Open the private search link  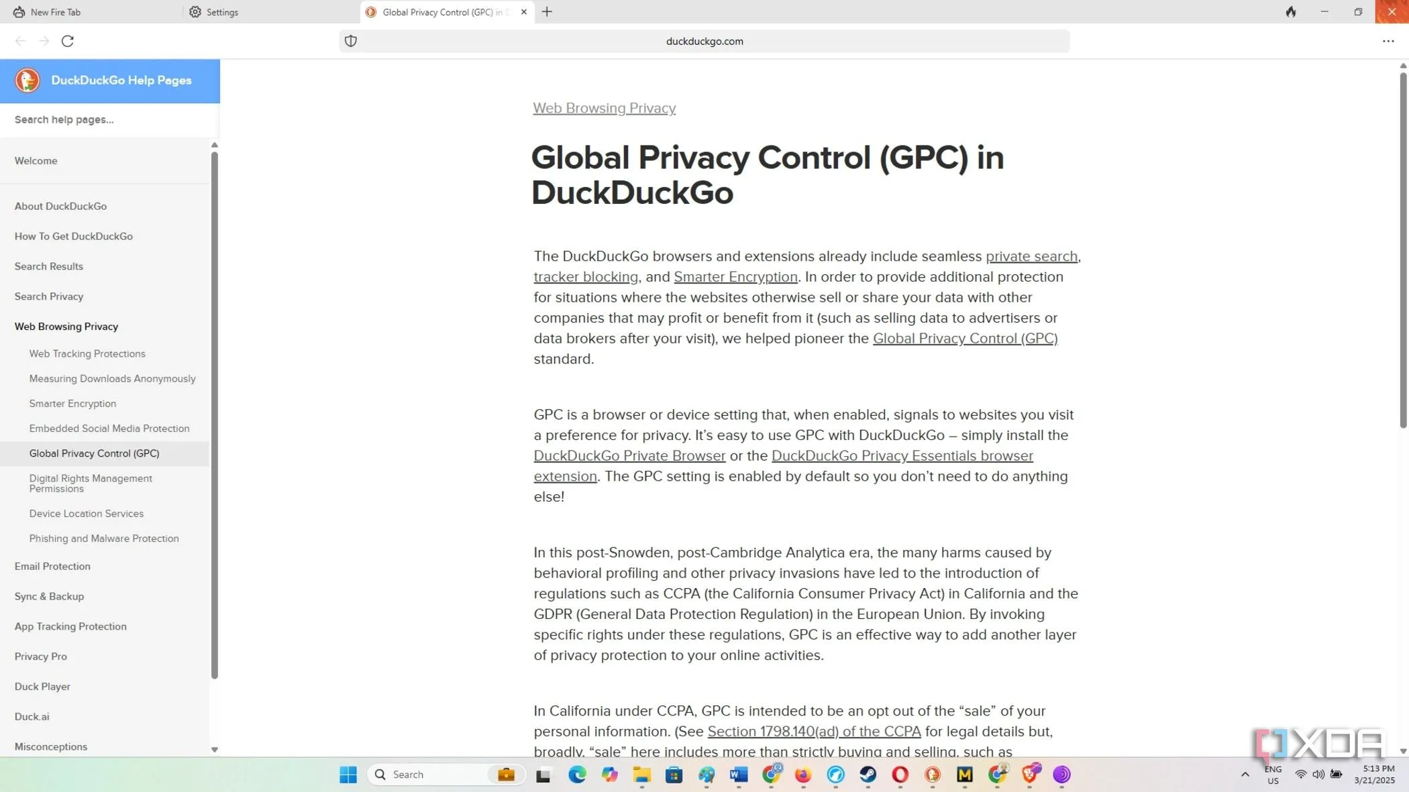coord(1031,256)
